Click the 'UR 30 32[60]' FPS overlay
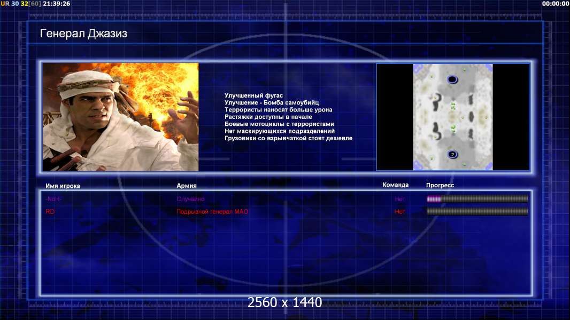 pos(21,4)
